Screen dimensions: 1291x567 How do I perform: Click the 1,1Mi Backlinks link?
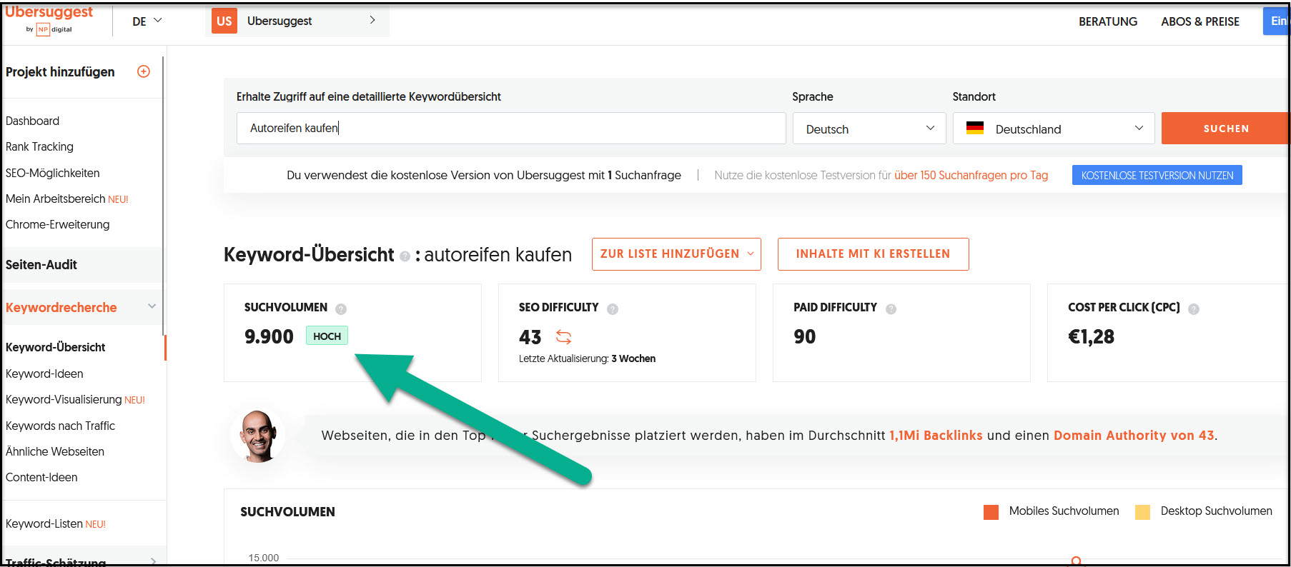[x=936, y=435]
